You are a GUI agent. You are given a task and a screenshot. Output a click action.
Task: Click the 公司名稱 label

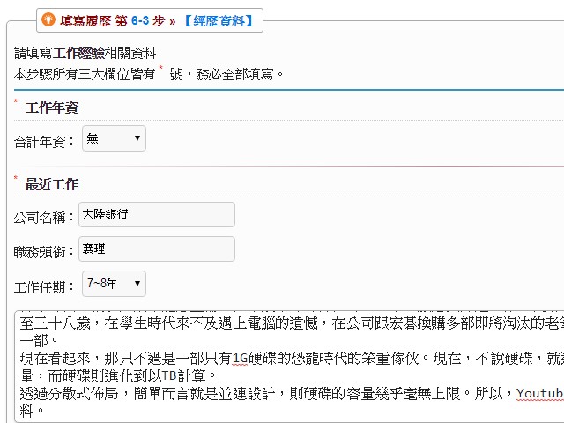point(45,217)
